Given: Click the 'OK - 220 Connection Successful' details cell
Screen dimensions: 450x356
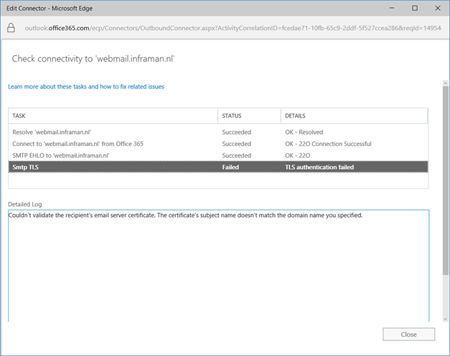Looking at the screenshot, I should 328,144.
